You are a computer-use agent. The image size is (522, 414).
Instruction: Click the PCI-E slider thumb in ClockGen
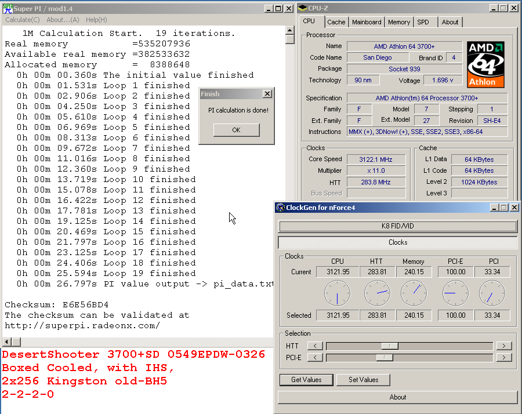385,357
